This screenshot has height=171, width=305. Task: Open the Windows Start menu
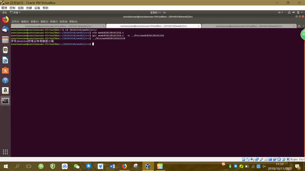point(6,166)
